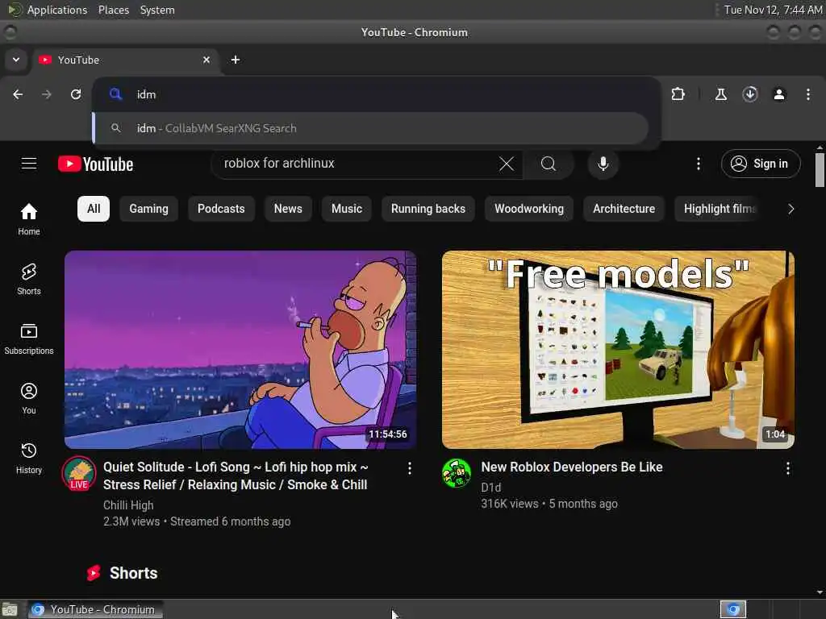This screenshot has width=826, height=619.
Task: Select the Architecture filter chip
Action: coord(624,209)
